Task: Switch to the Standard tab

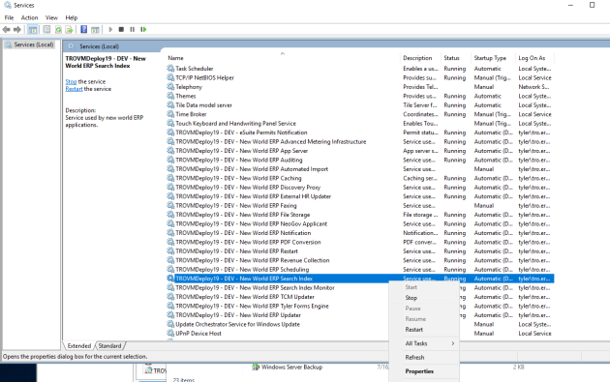Action: (x=109, y=346)
